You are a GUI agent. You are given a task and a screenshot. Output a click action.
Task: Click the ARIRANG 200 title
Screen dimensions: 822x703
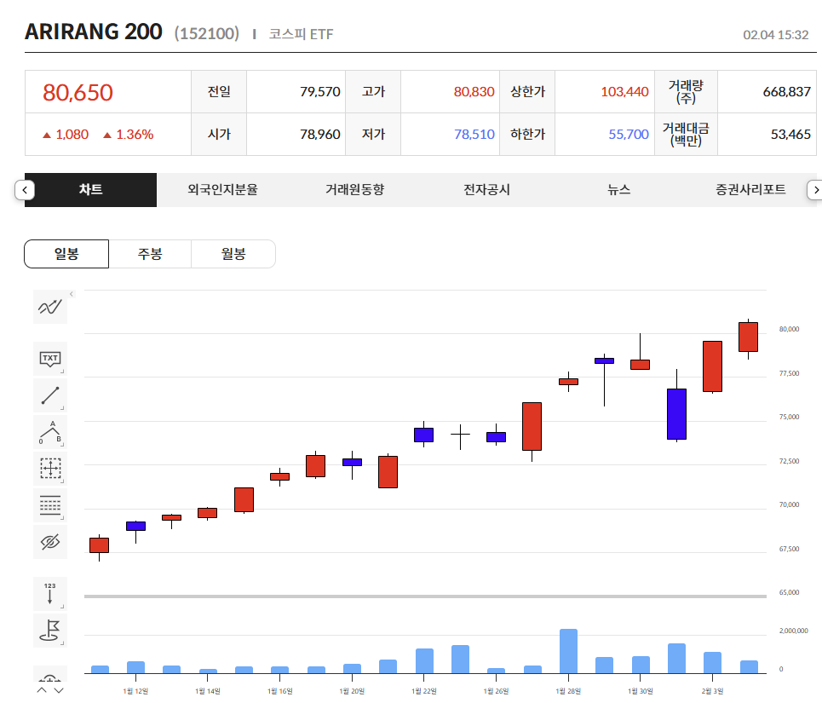point(94,32)
